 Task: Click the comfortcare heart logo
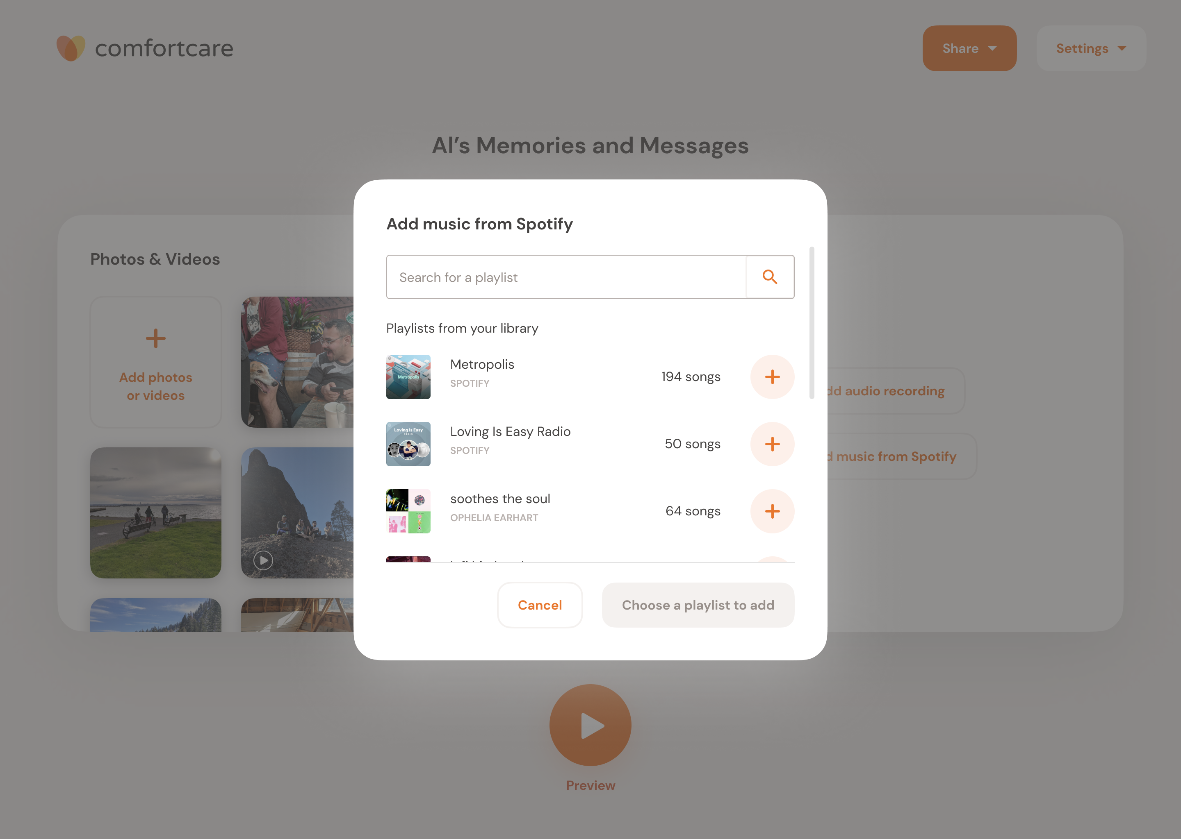click(71, 48)
